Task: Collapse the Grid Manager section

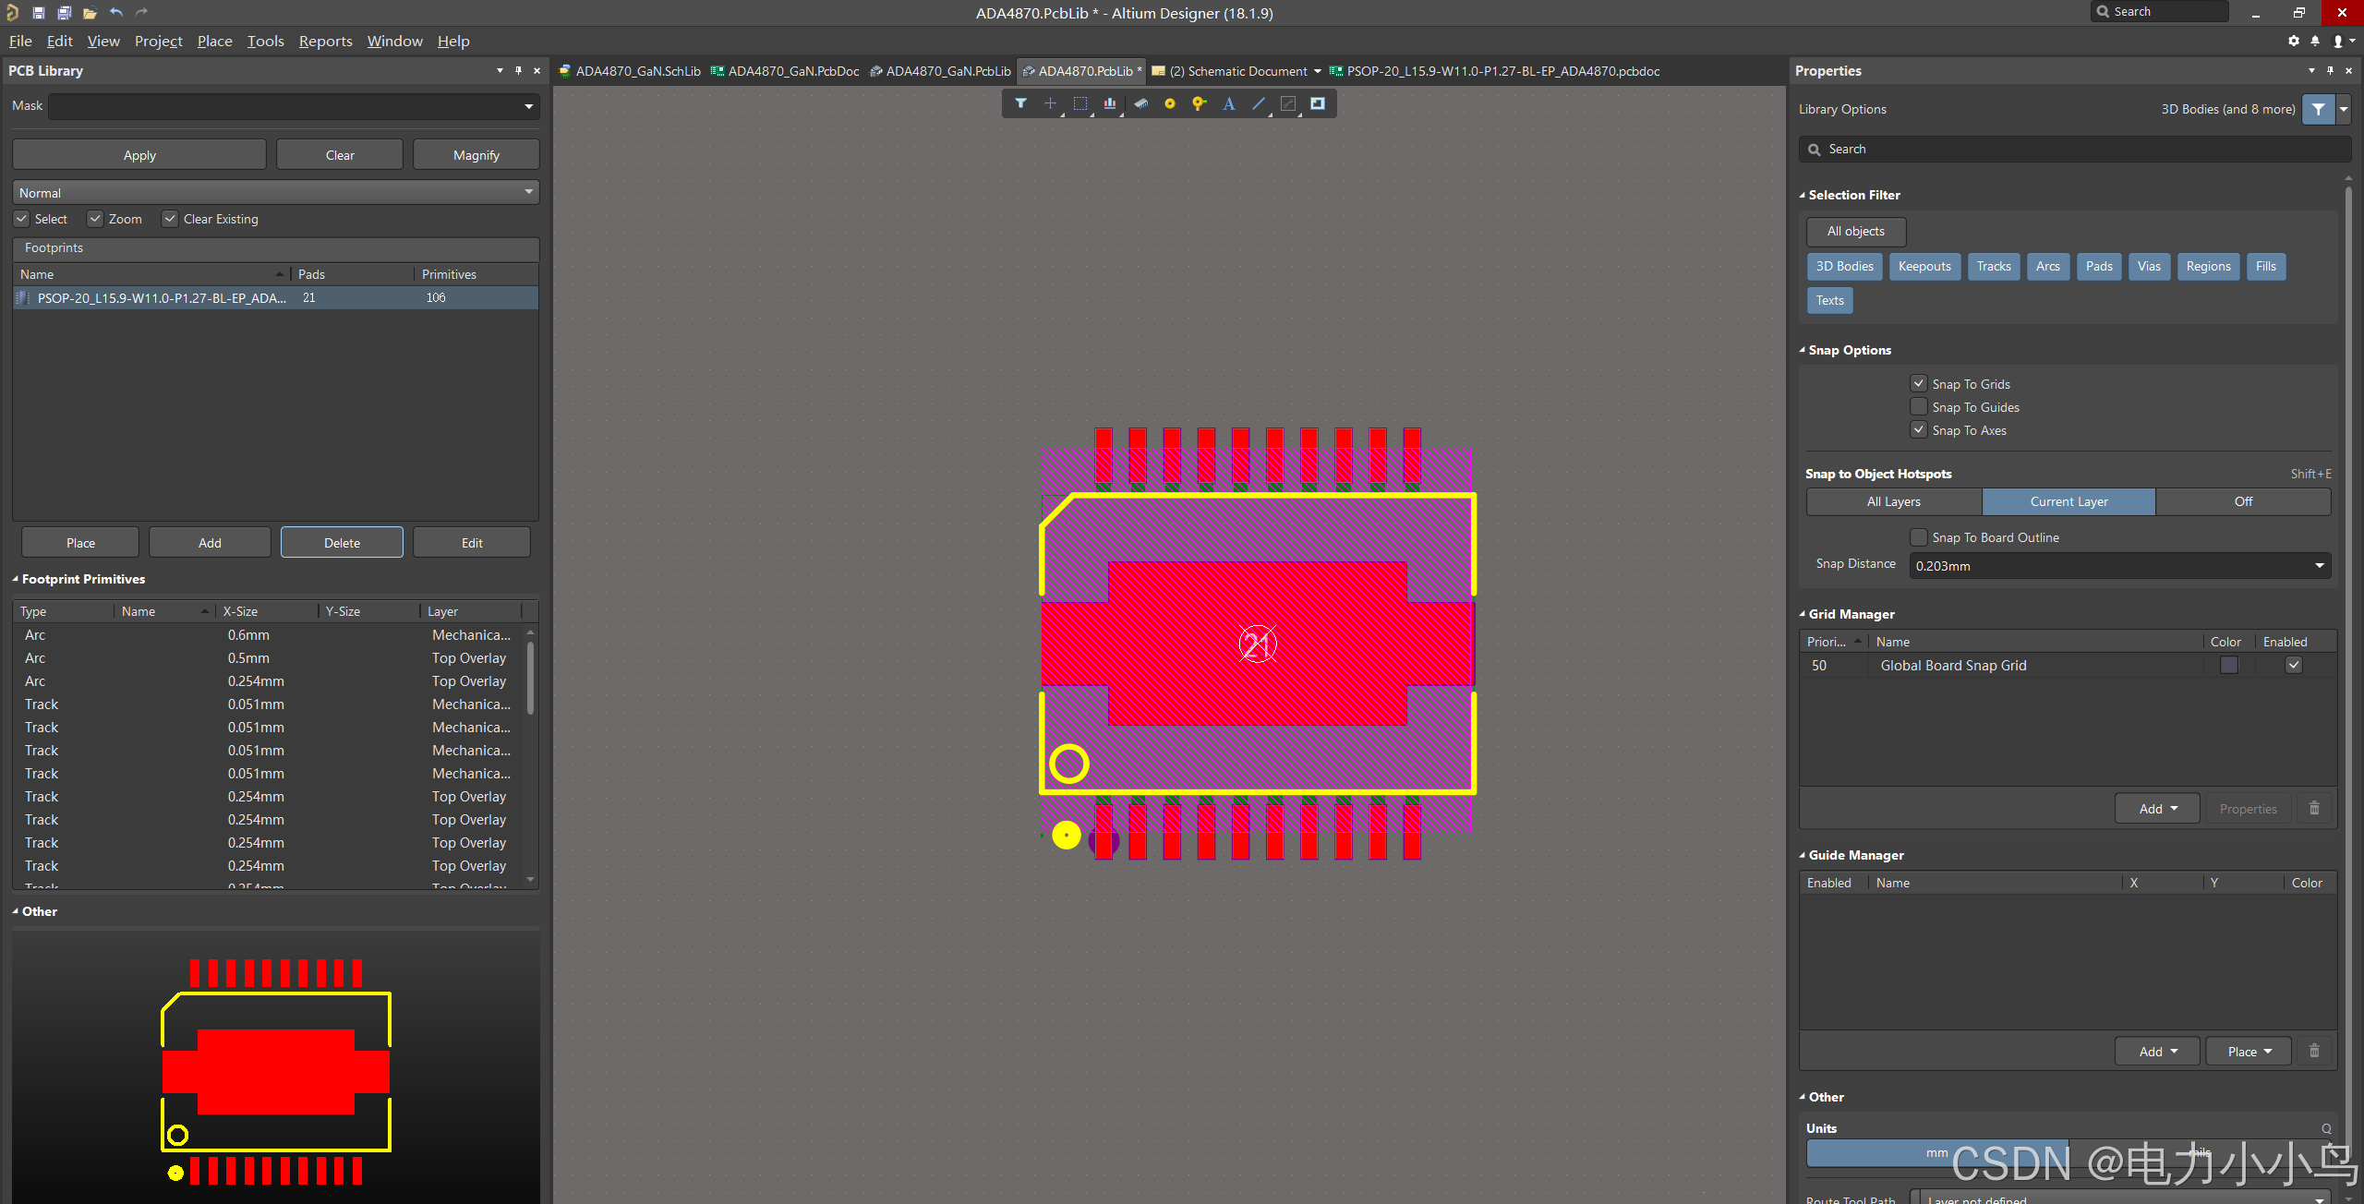Action: pyautogui.click(x=1802, y=614)
